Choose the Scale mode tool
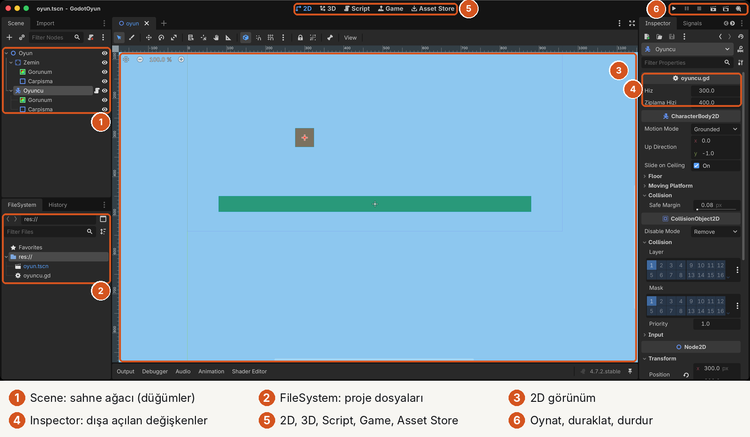Viewport: 750px width, 437px height. 174,38
